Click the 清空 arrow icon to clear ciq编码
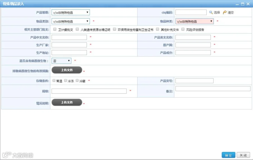The height and width of the screenshot is (160, 253). point(225,12)
